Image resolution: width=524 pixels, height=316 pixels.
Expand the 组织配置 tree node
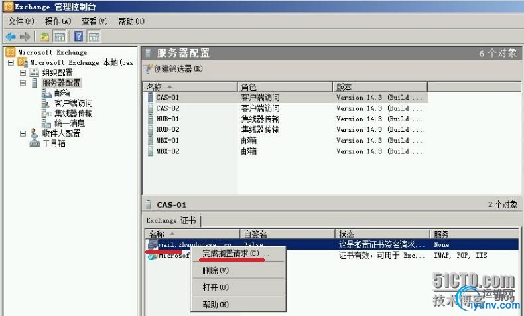click(x=23, y=72)
